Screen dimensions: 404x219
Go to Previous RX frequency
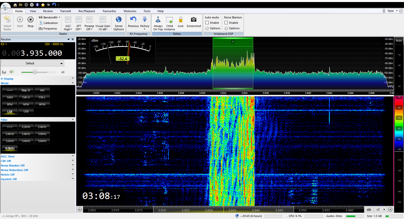[x=133, y=20]
